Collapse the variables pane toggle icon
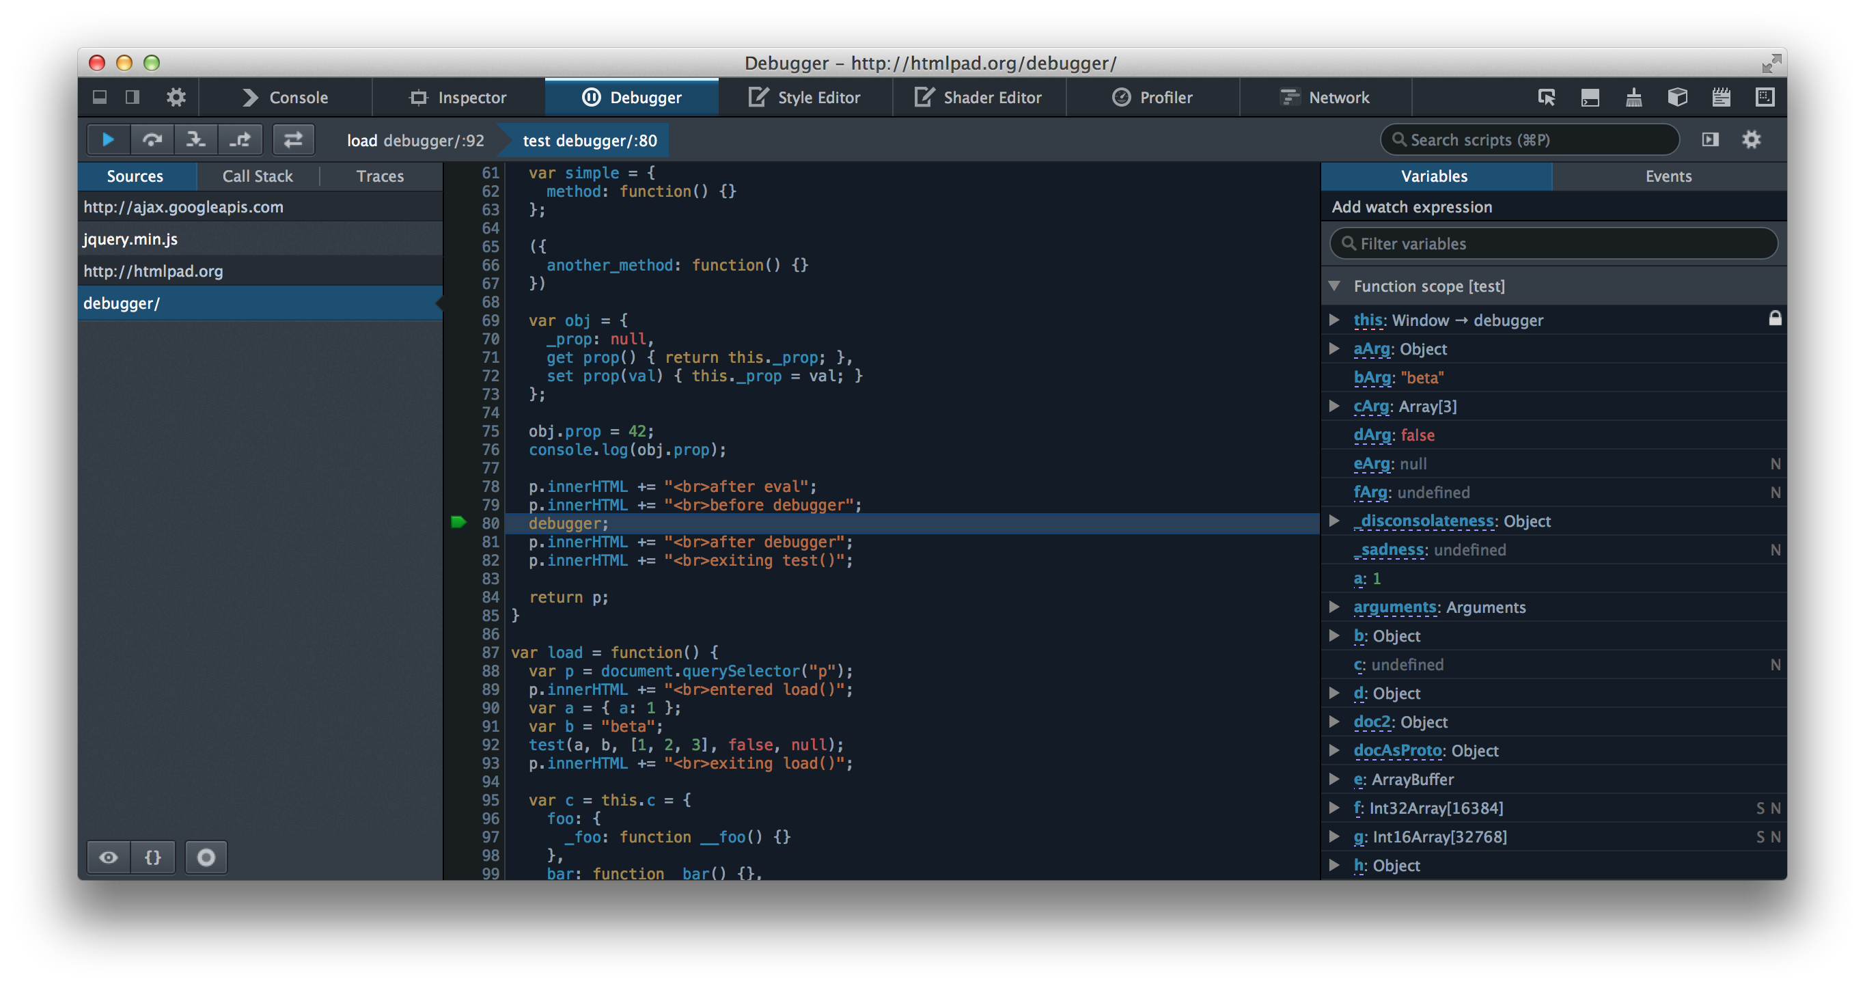1865x988 pixels. (x=1710, y=140)
